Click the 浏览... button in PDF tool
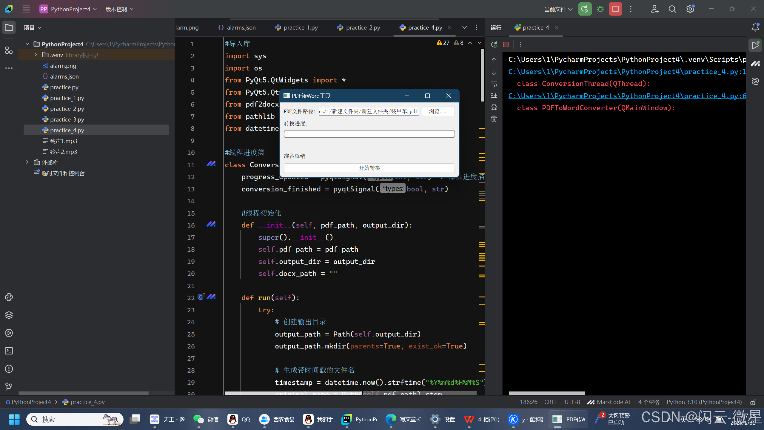 [438, 111]
